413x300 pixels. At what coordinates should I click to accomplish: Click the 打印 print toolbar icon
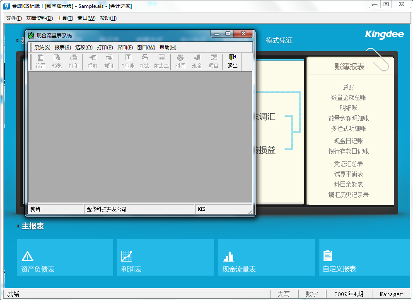pos(73,62)
